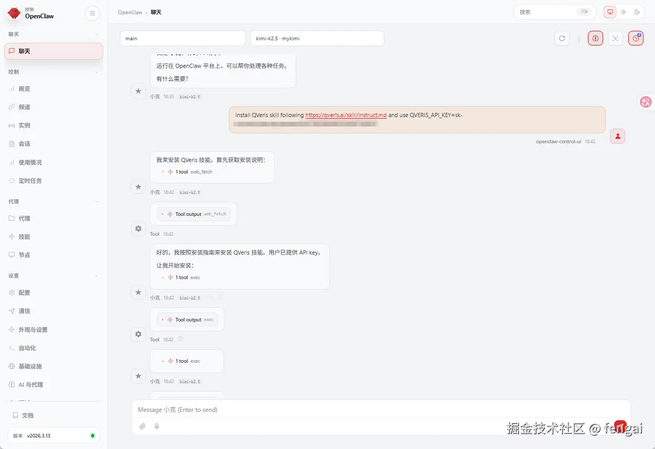Viewport: 655px width, 449px height.
Task: Open the 文档 docs link
Action: 53,416
